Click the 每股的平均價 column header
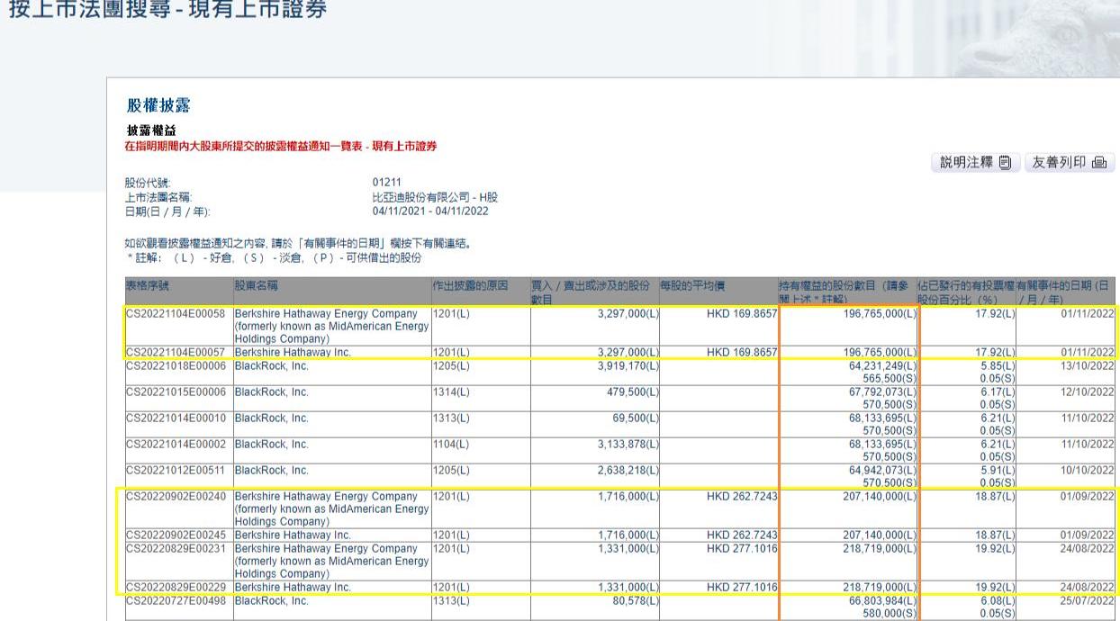Viewport: 1120px width, 621px height. pos(692,286)
